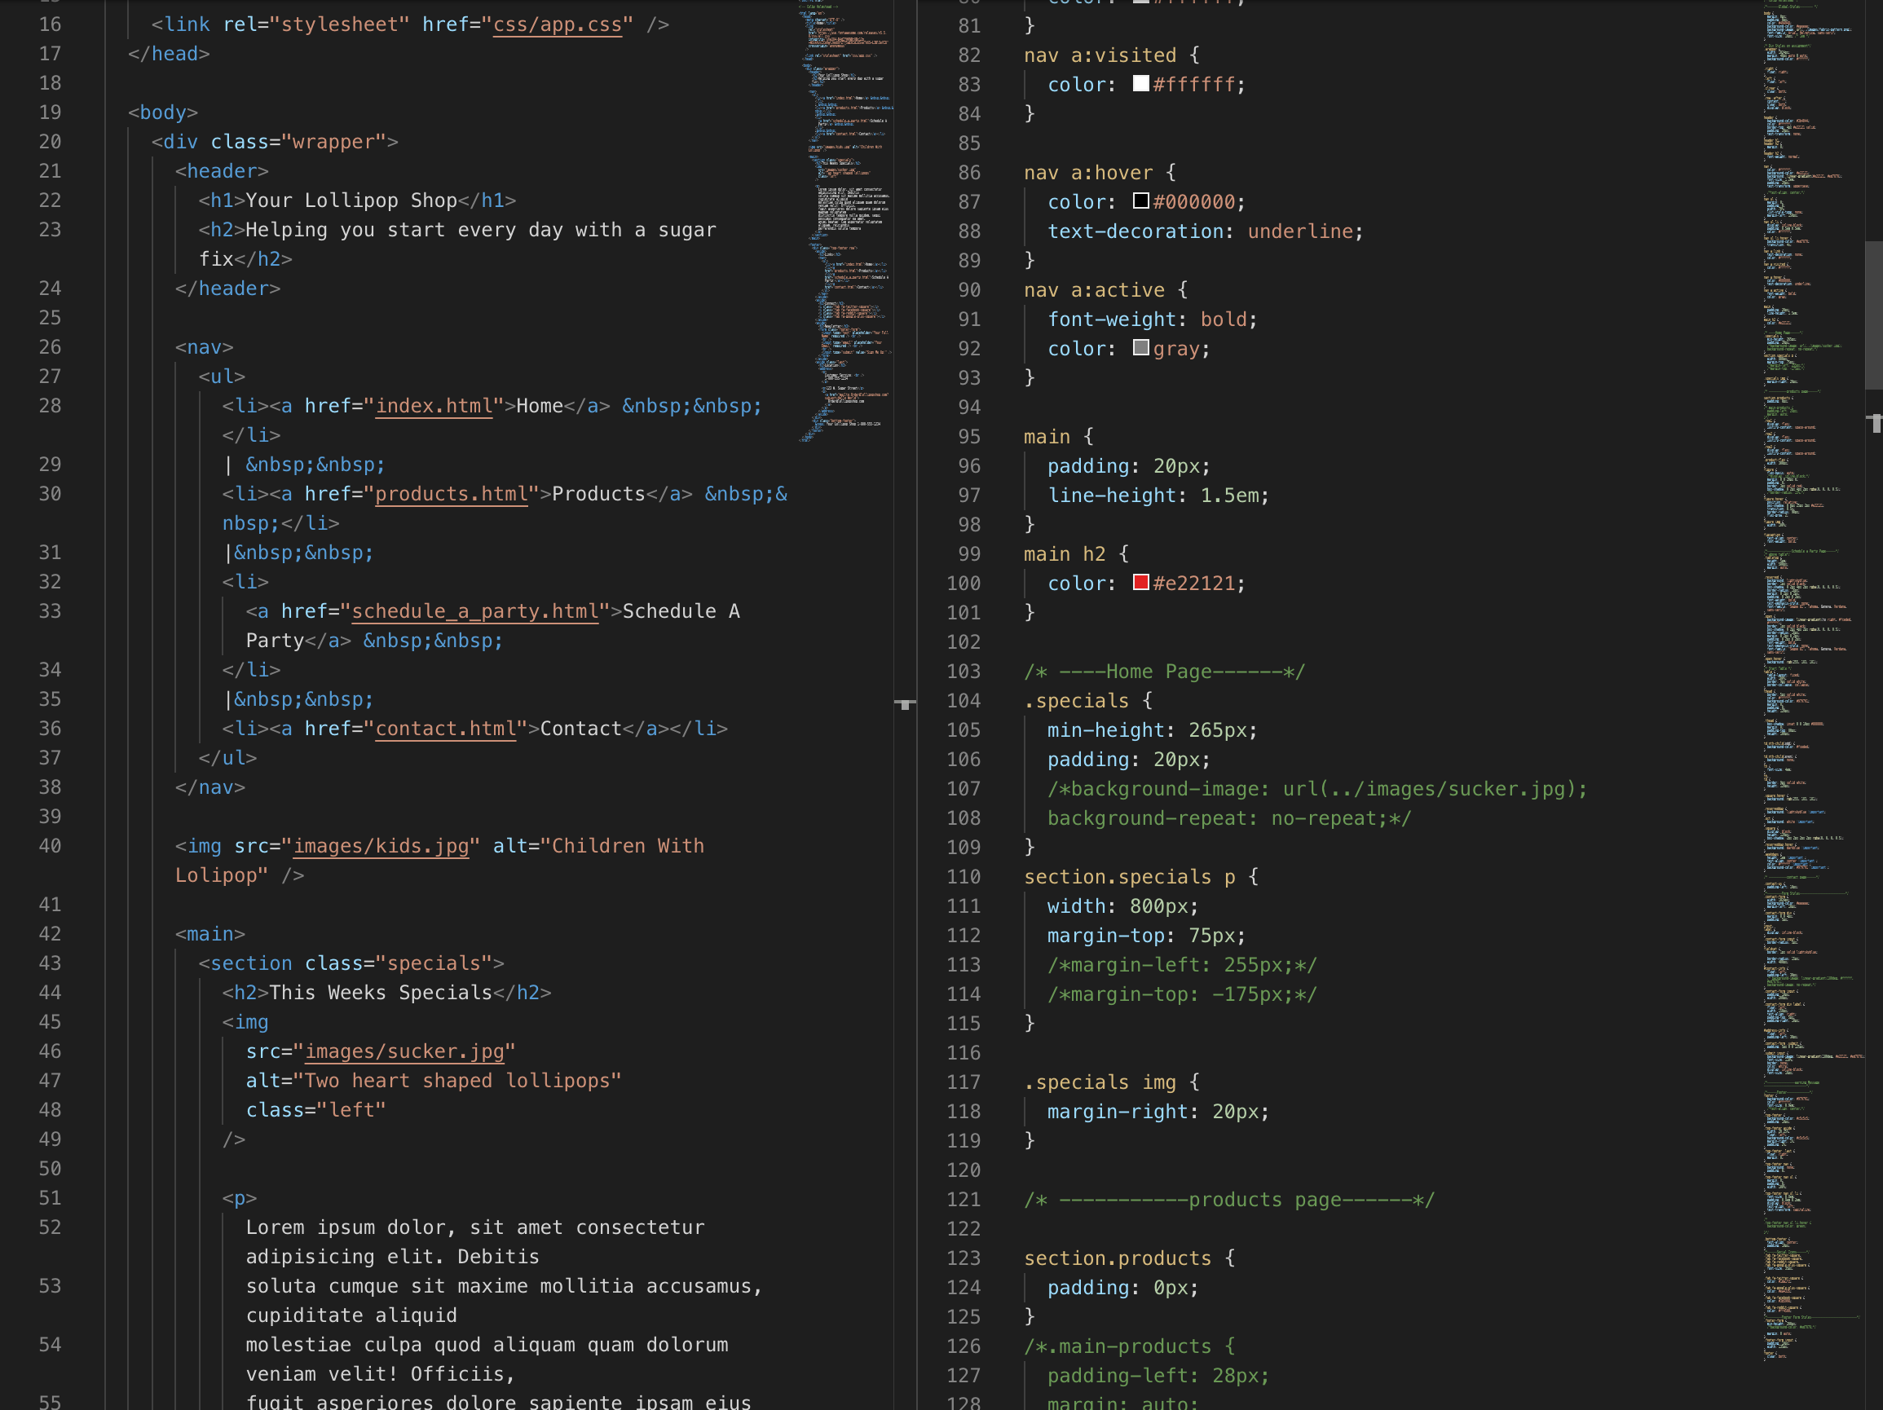Open the products.html link

[x=451, y=494]
